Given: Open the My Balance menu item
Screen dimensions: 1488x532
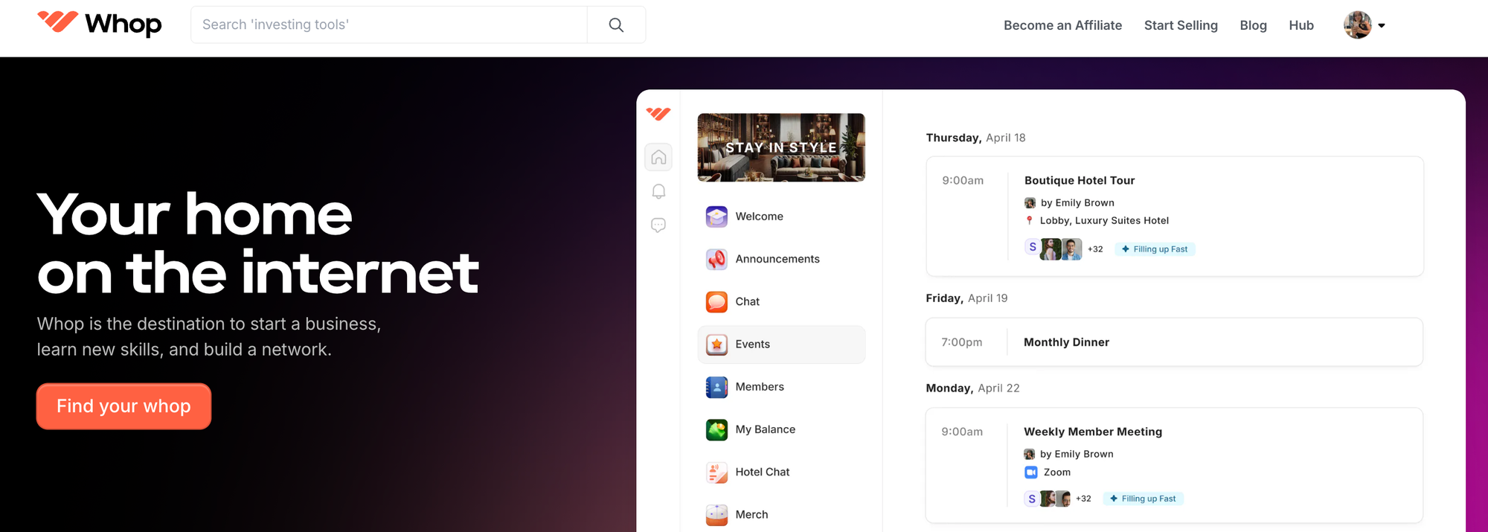Looking at the screenshot, I should 781,429.
